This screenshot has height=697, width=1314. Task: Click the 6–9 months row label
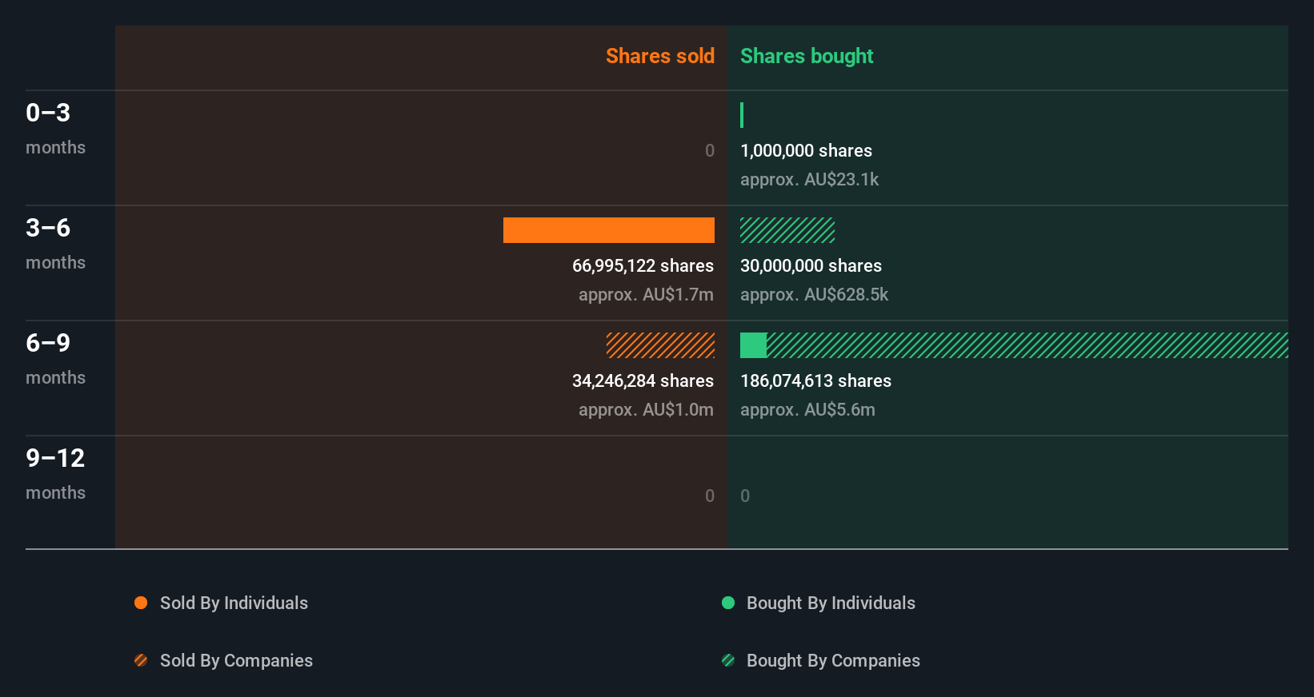[x=55, y=358]
